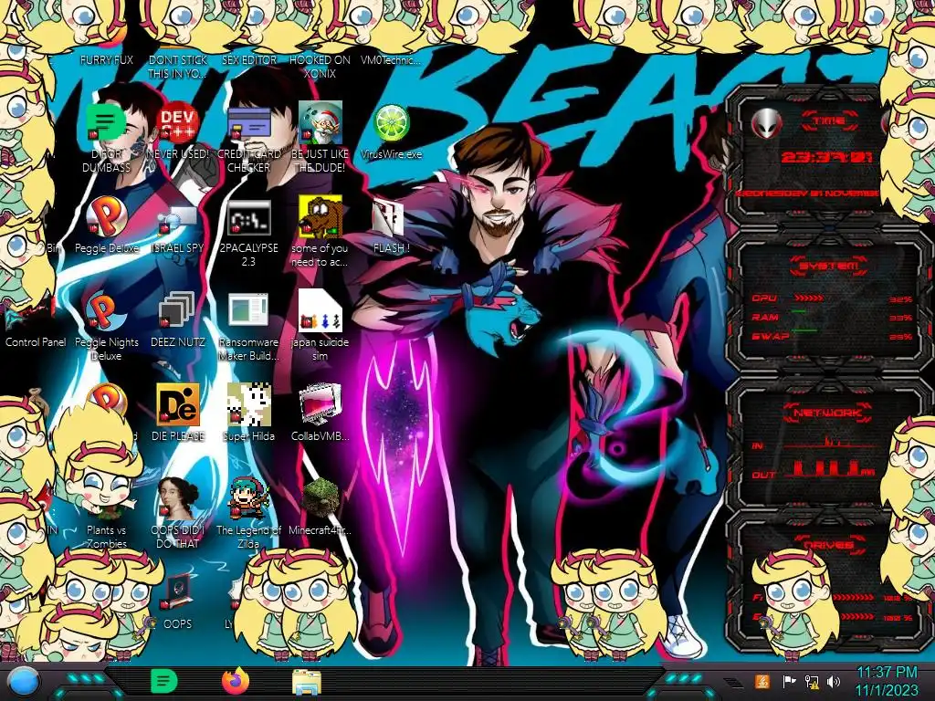Click the SWAP 29% value

coord(899,337)
